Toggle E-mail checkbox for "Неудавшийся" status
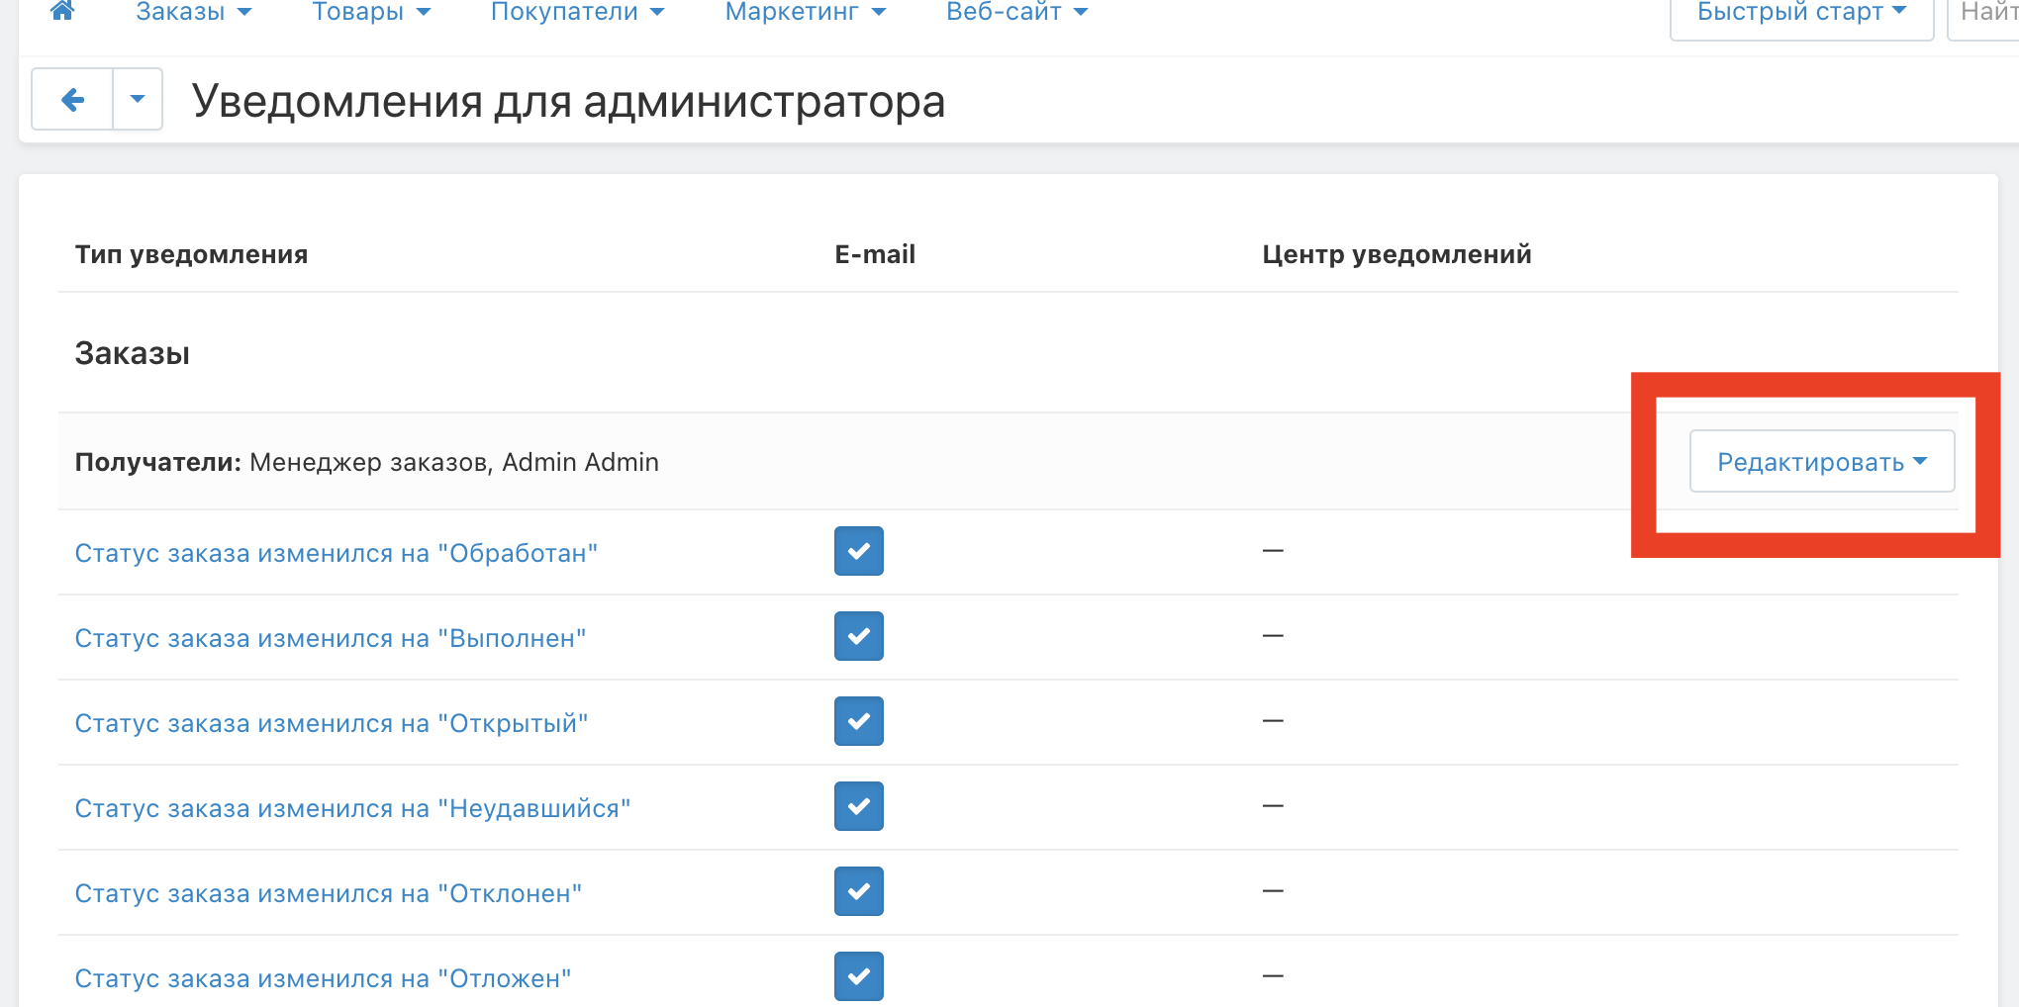Screen dimensions: 2019x1007 [x=858, y=806]
